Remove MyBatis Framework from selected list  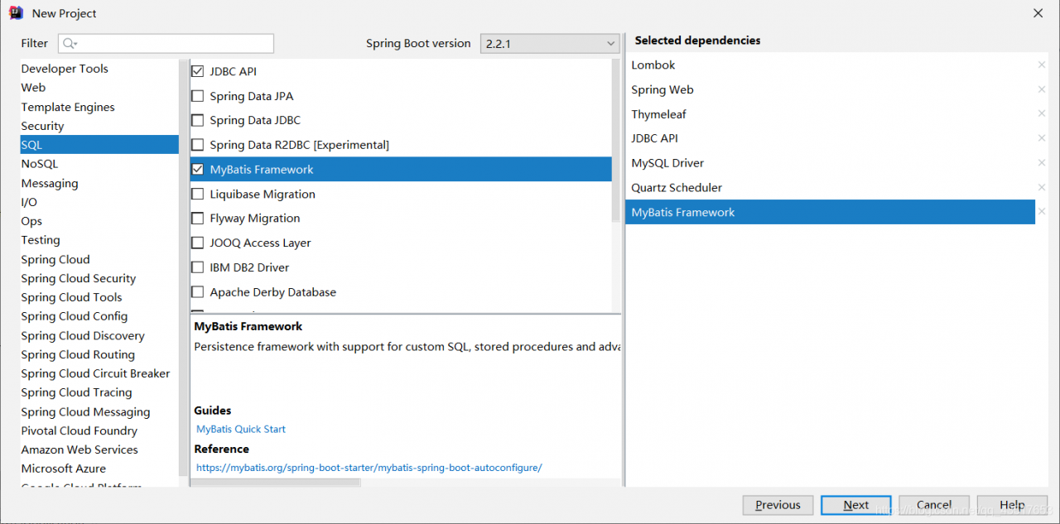(x=1042, y=213)
